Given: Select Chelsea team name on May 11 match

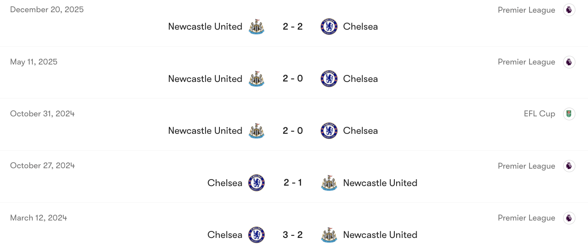Looking at the screenshot, I should click(x=360, y=79).
